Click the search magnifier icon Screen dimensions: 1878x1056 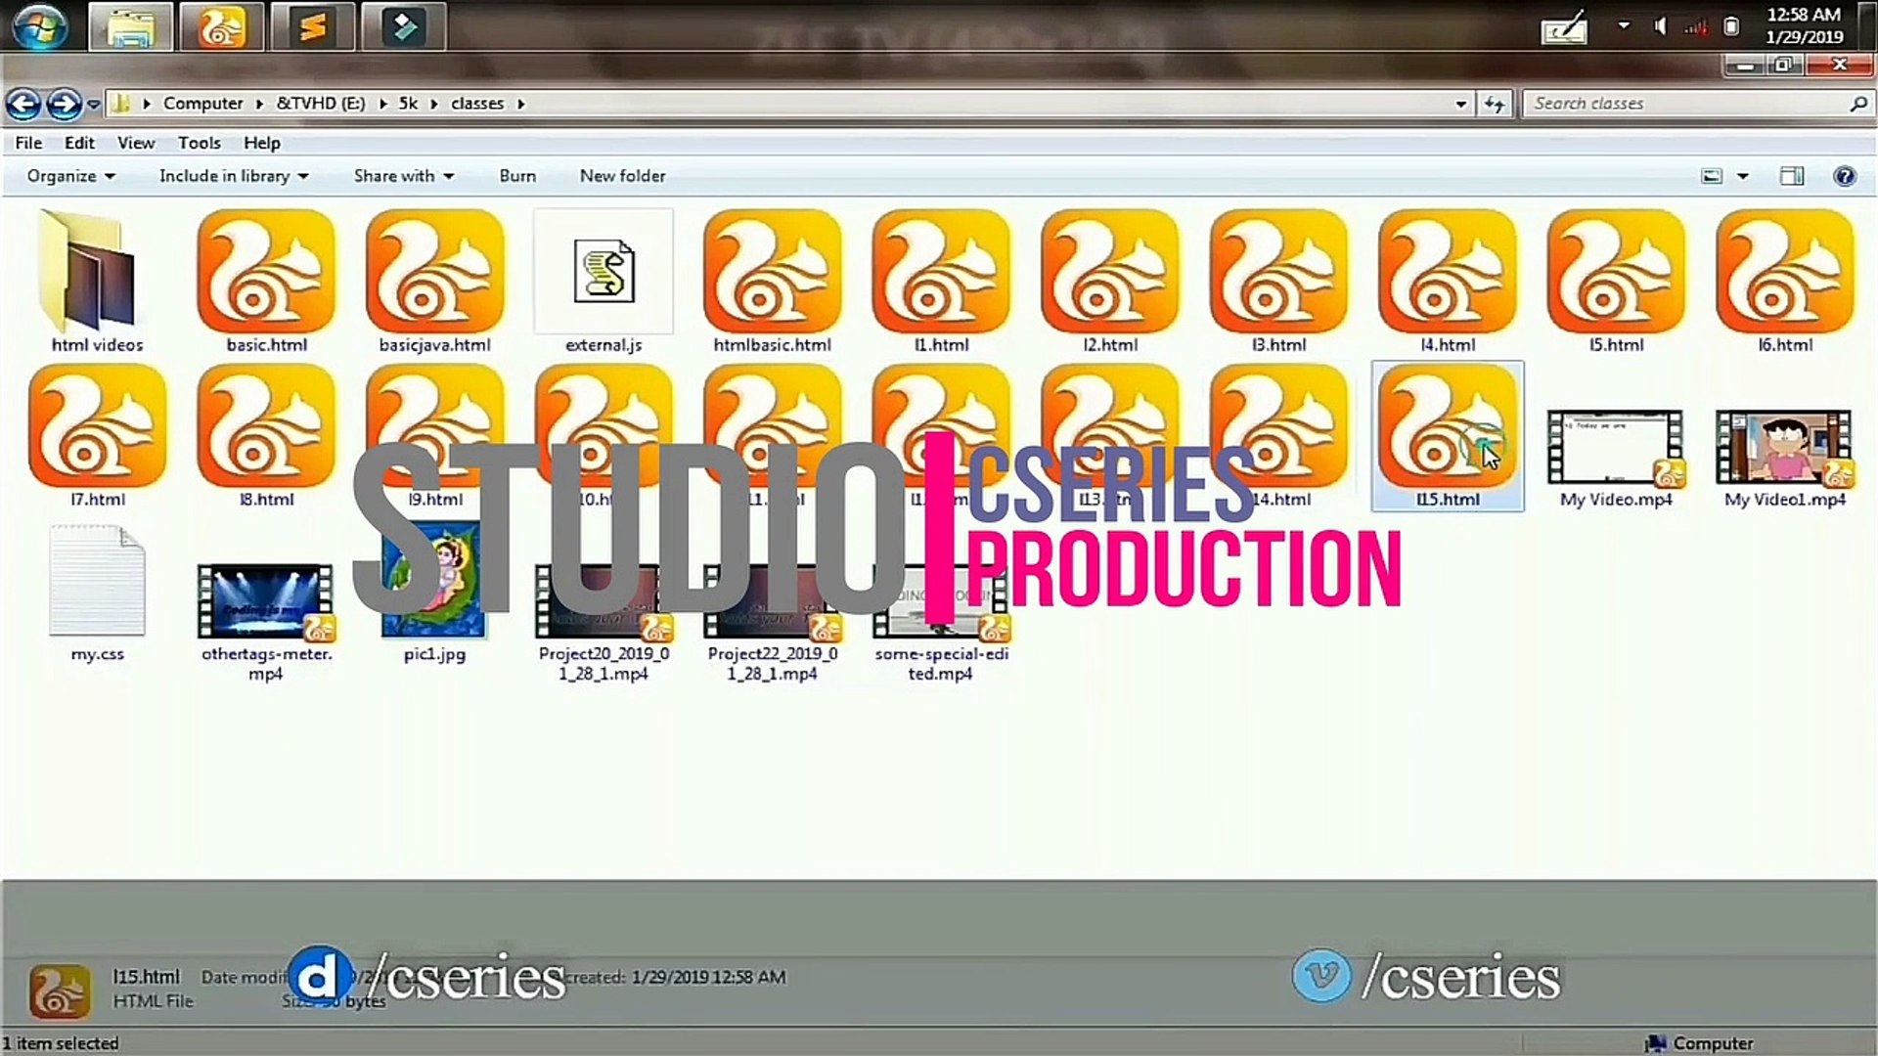tap(1858, 104)
